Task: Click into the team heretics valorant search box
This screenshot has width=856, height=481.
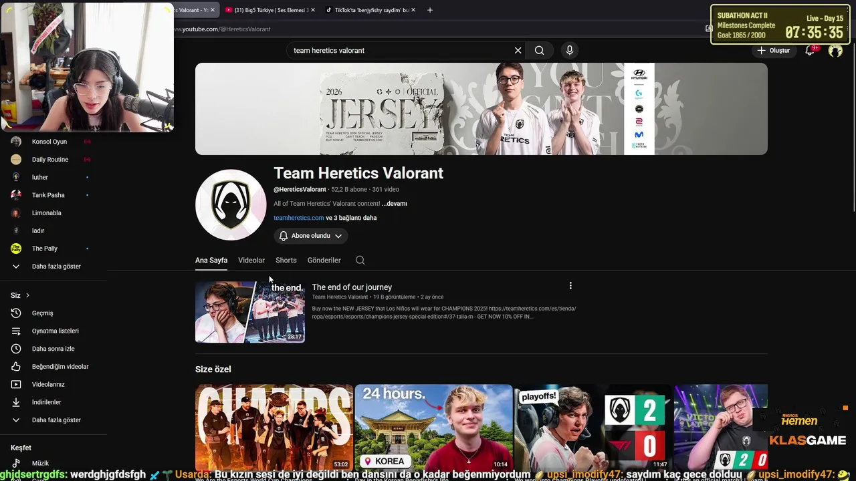Action: tap(399, 50)
